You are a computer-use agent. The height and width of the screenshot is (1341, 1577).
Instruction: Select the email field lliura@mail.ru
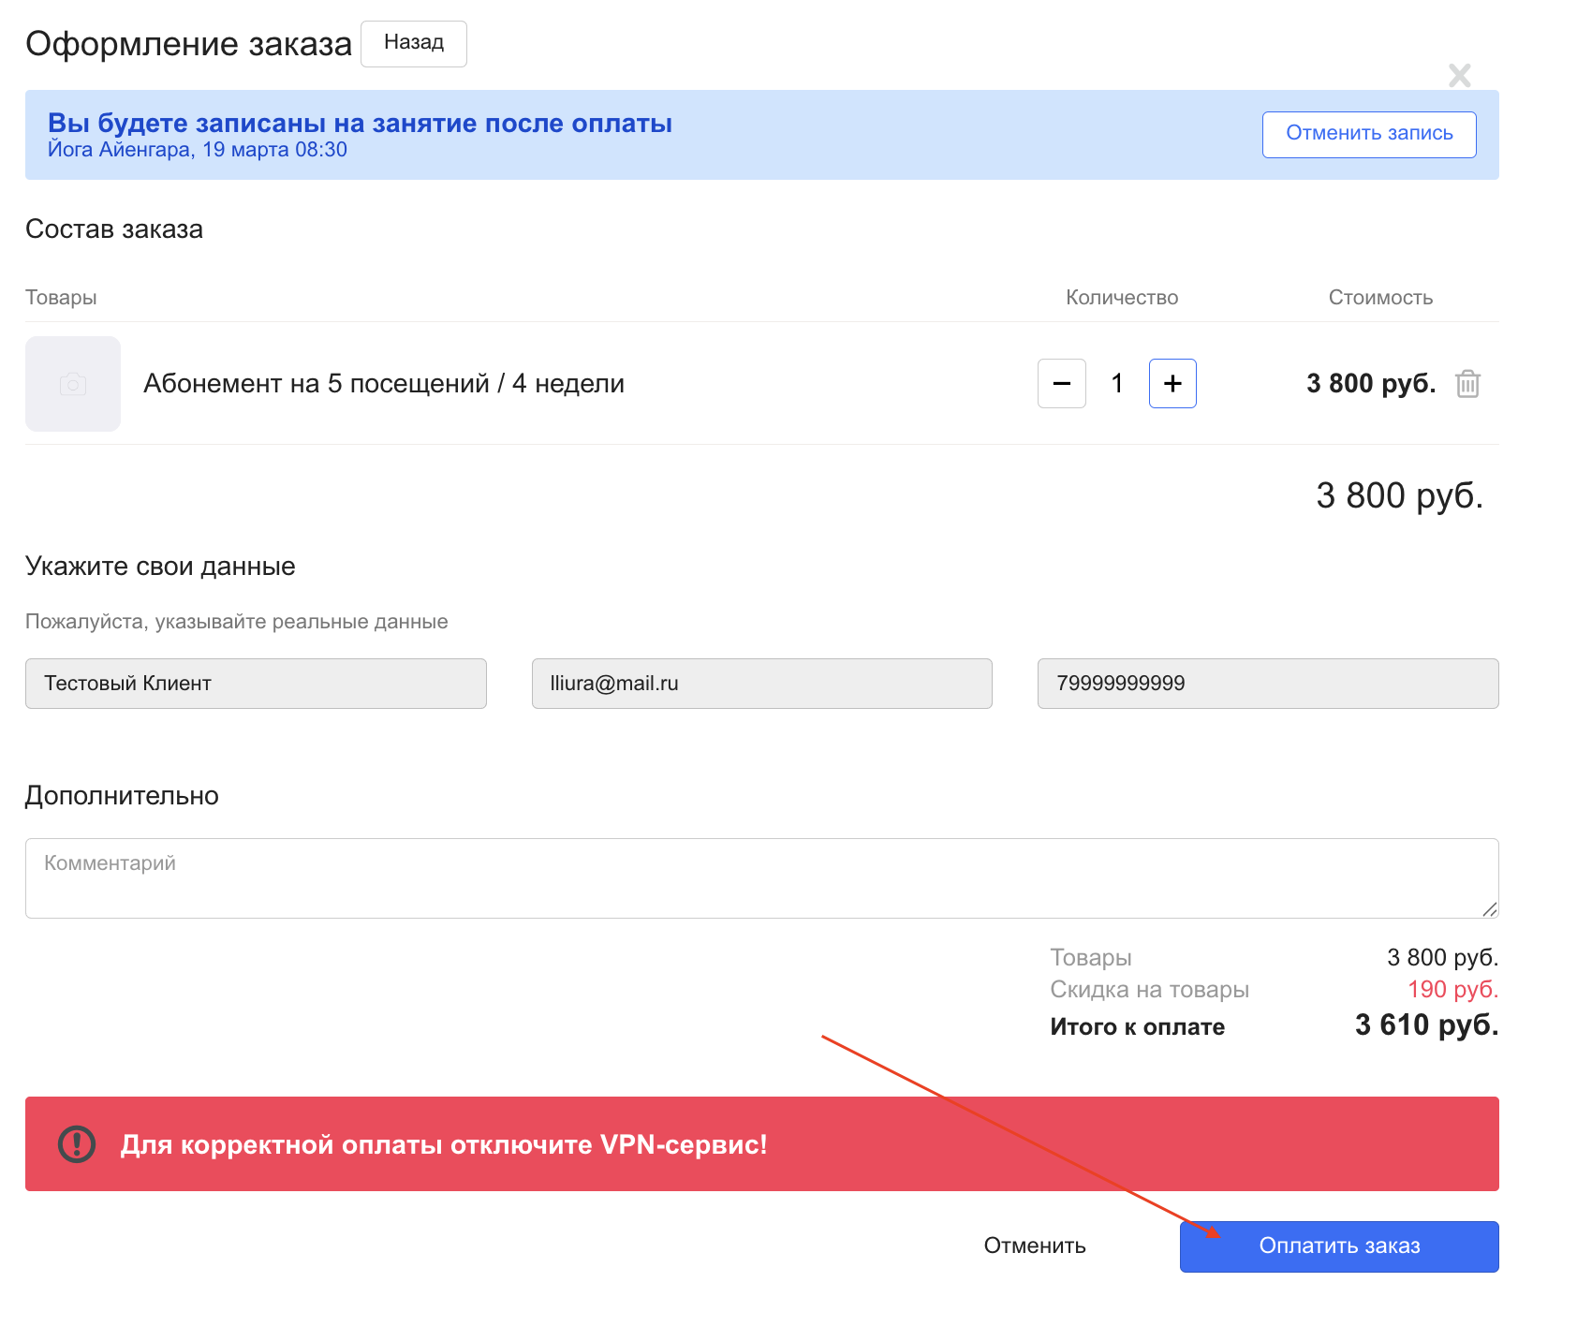pos(761,684)
